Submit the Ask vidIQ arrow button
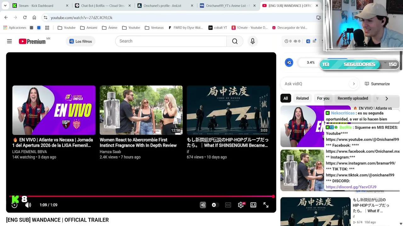Screen dimensions: 403x226 354,84
